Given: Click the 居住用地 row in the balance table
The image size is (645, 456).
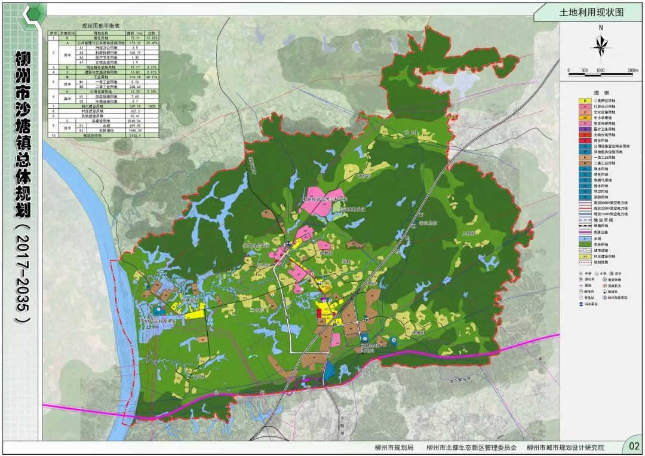Looking at the screenshot, I should (103, 38).
